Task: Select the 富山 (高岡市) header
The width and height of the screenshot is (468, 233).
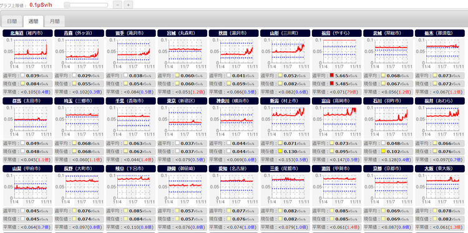Action: point(337,101)
